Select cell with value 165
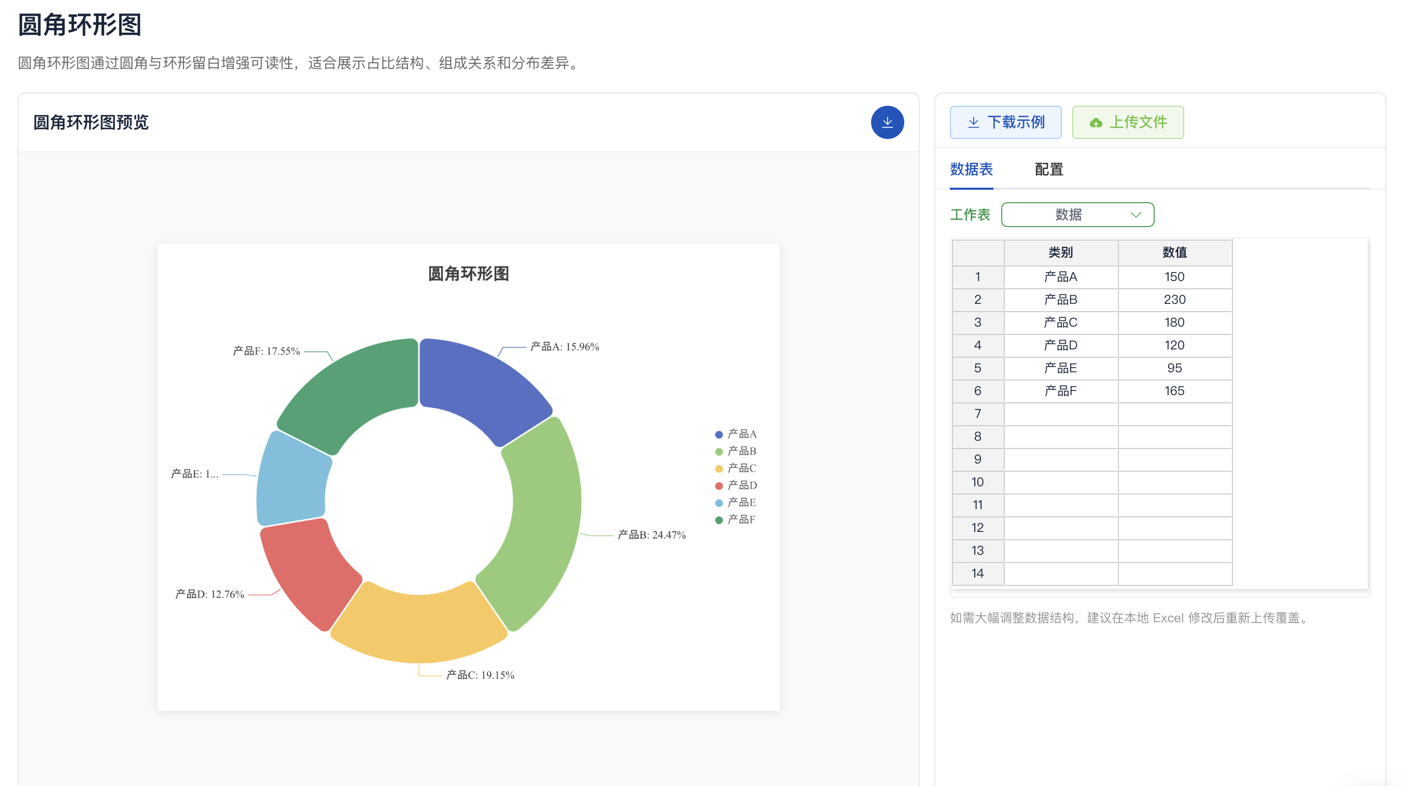 (1174, 391)
